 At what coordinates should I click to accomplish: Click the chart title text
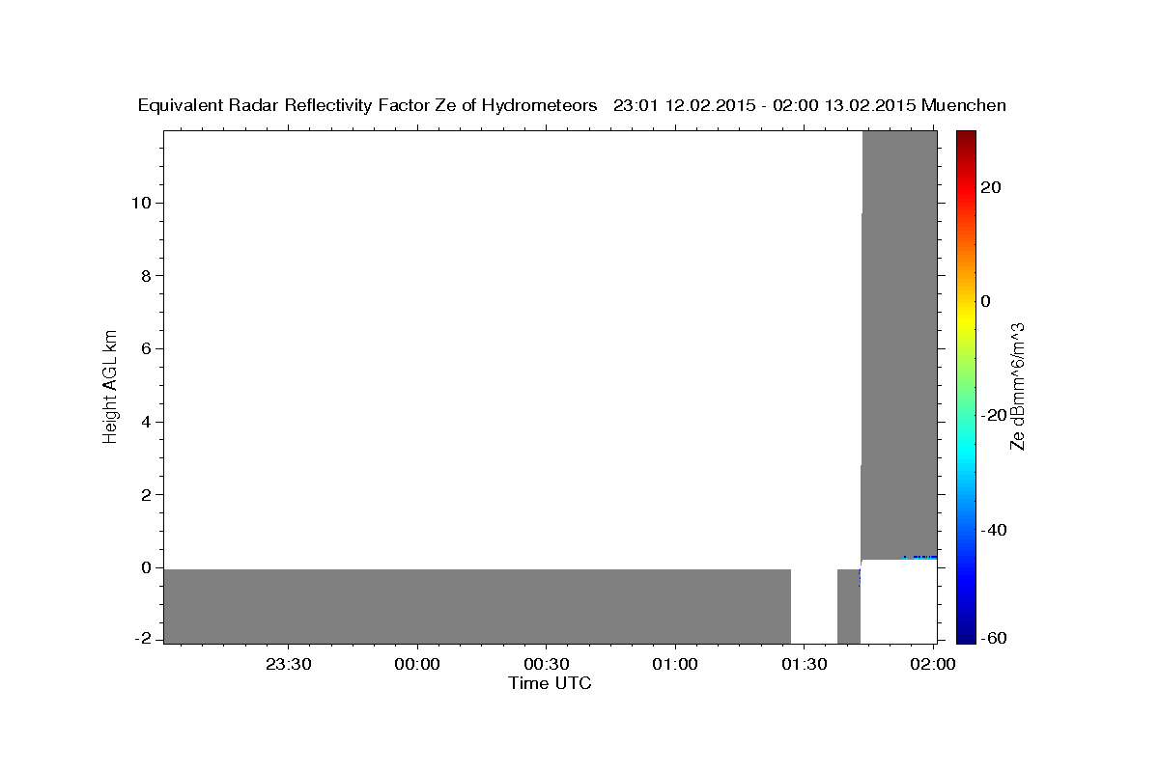572,106
